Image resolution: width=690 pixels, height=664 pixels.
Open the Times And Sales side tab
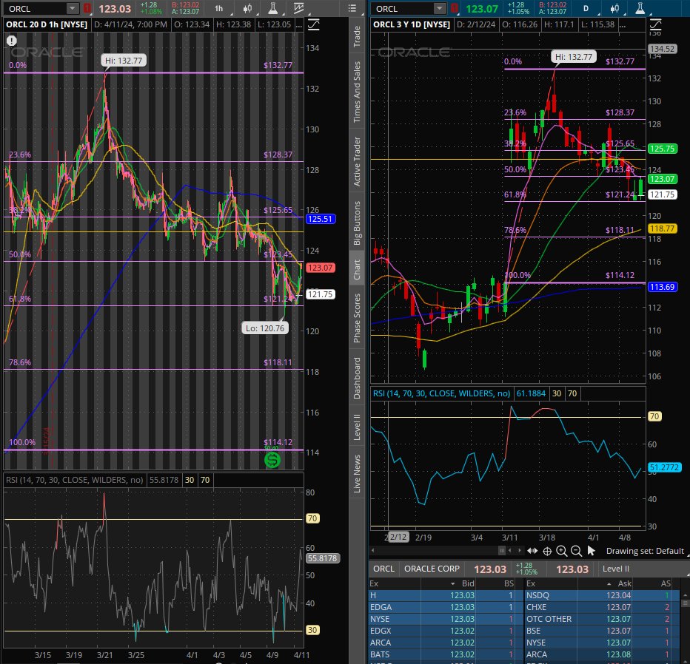pyautogui.click(x=357, y=92)
